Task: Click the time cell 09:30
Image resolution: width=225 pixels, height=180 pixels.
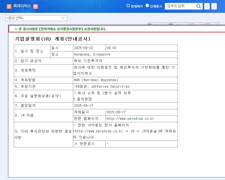Action: (x=141, y=48)
